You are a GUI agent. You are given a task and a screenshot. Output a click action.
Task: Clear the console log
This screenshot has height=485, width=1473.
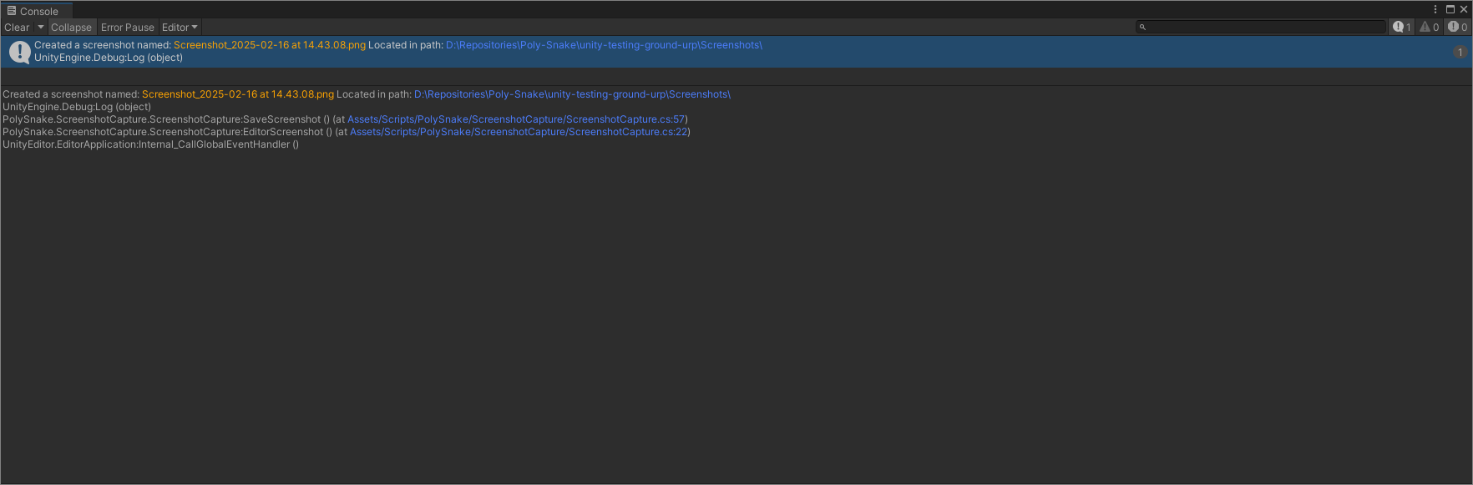[17, 28]
